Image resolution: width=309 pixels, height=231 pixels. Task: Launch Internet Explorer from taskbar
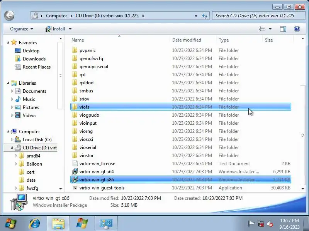tap(35, 223)
